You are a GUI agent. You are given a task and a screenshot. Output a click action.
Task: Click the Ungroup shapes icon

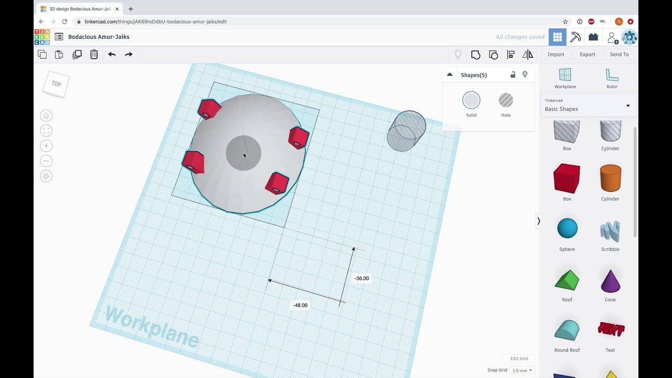point(493,55)
